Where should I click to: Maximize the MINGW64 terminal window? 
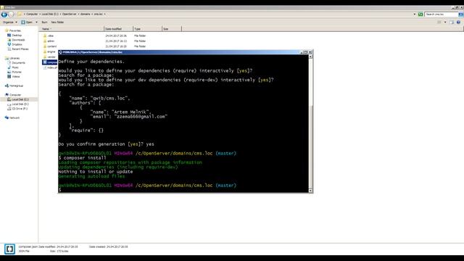(306, 52)
